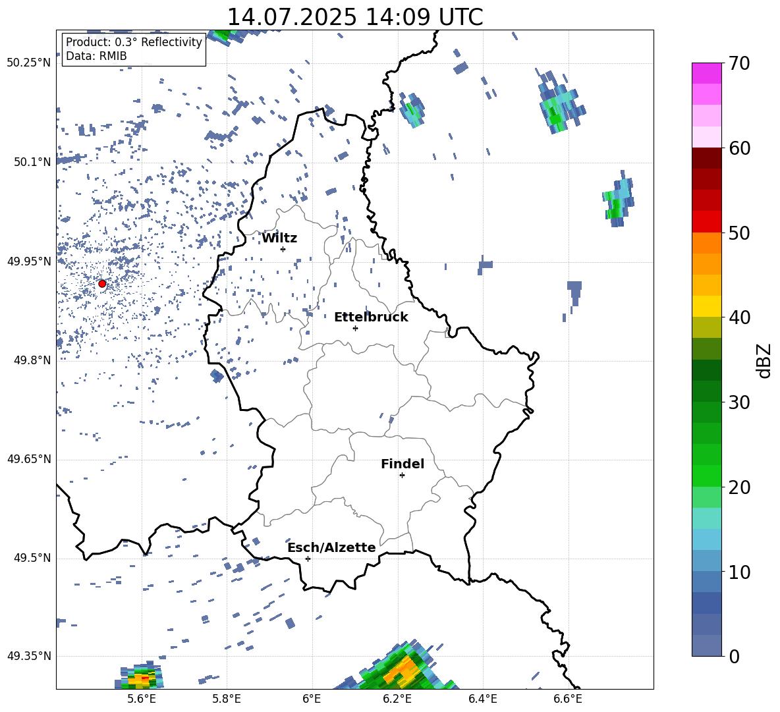The height and width of the screenshot is (712, 780).
Task: Click the 6.2°E longitude label
Action: [397, 699]
